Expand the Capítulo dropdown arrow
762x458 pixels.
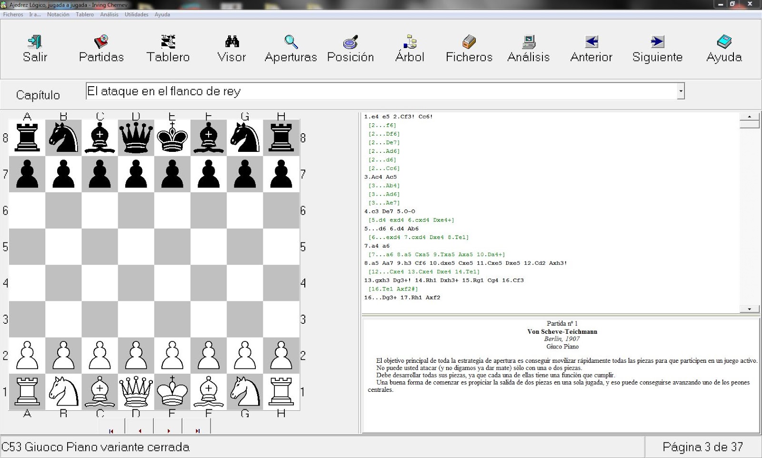[x=681, y=91]
